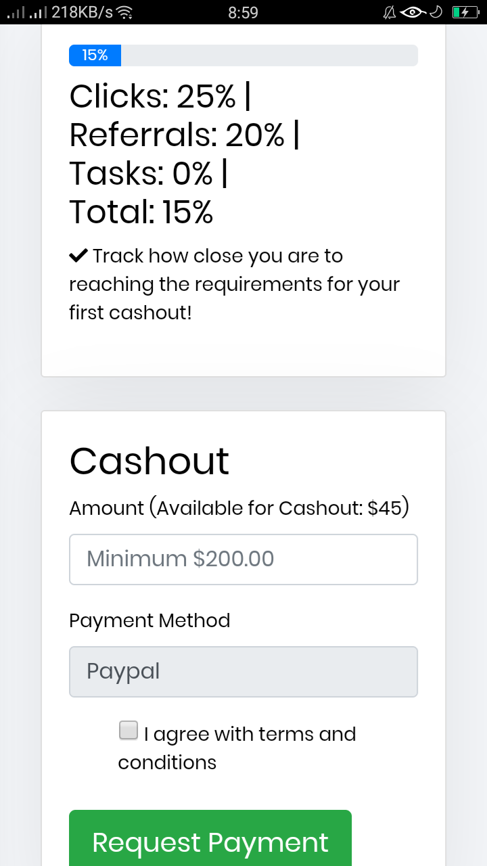Tap the Referrals: 20% stat line
The image size is (487, 866).
(185, 135)
